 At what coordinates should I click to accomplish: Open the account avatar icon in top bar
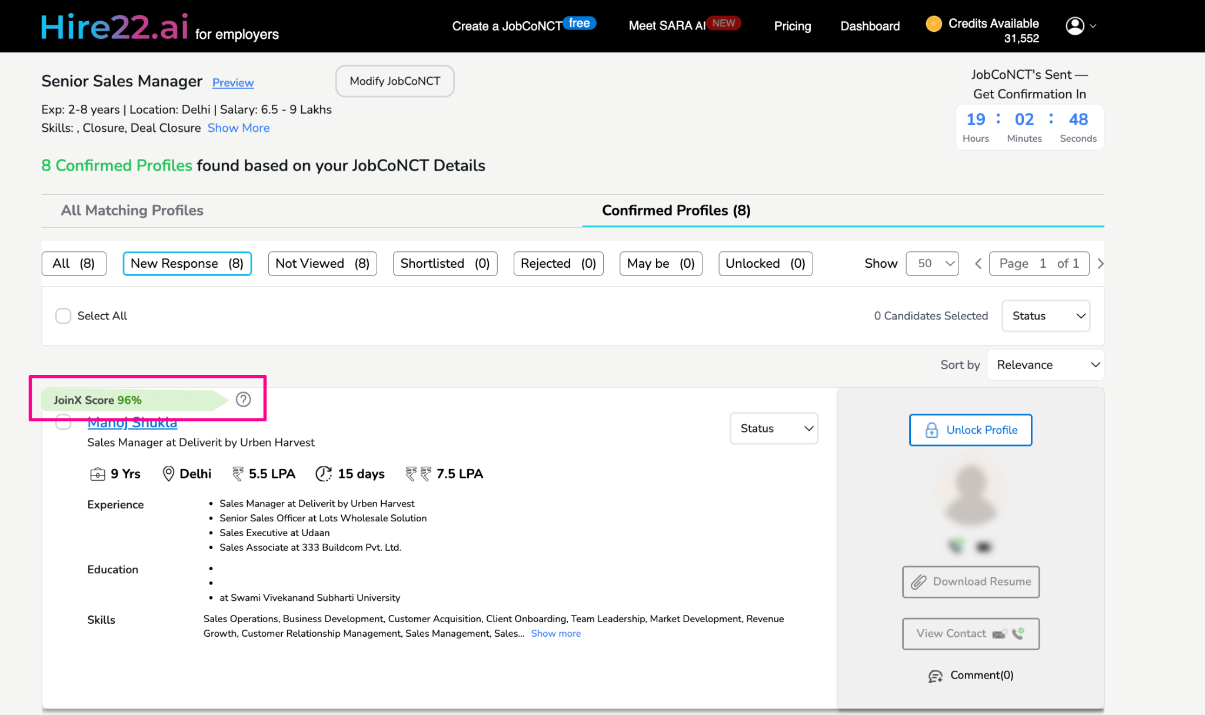[1075, 26]
